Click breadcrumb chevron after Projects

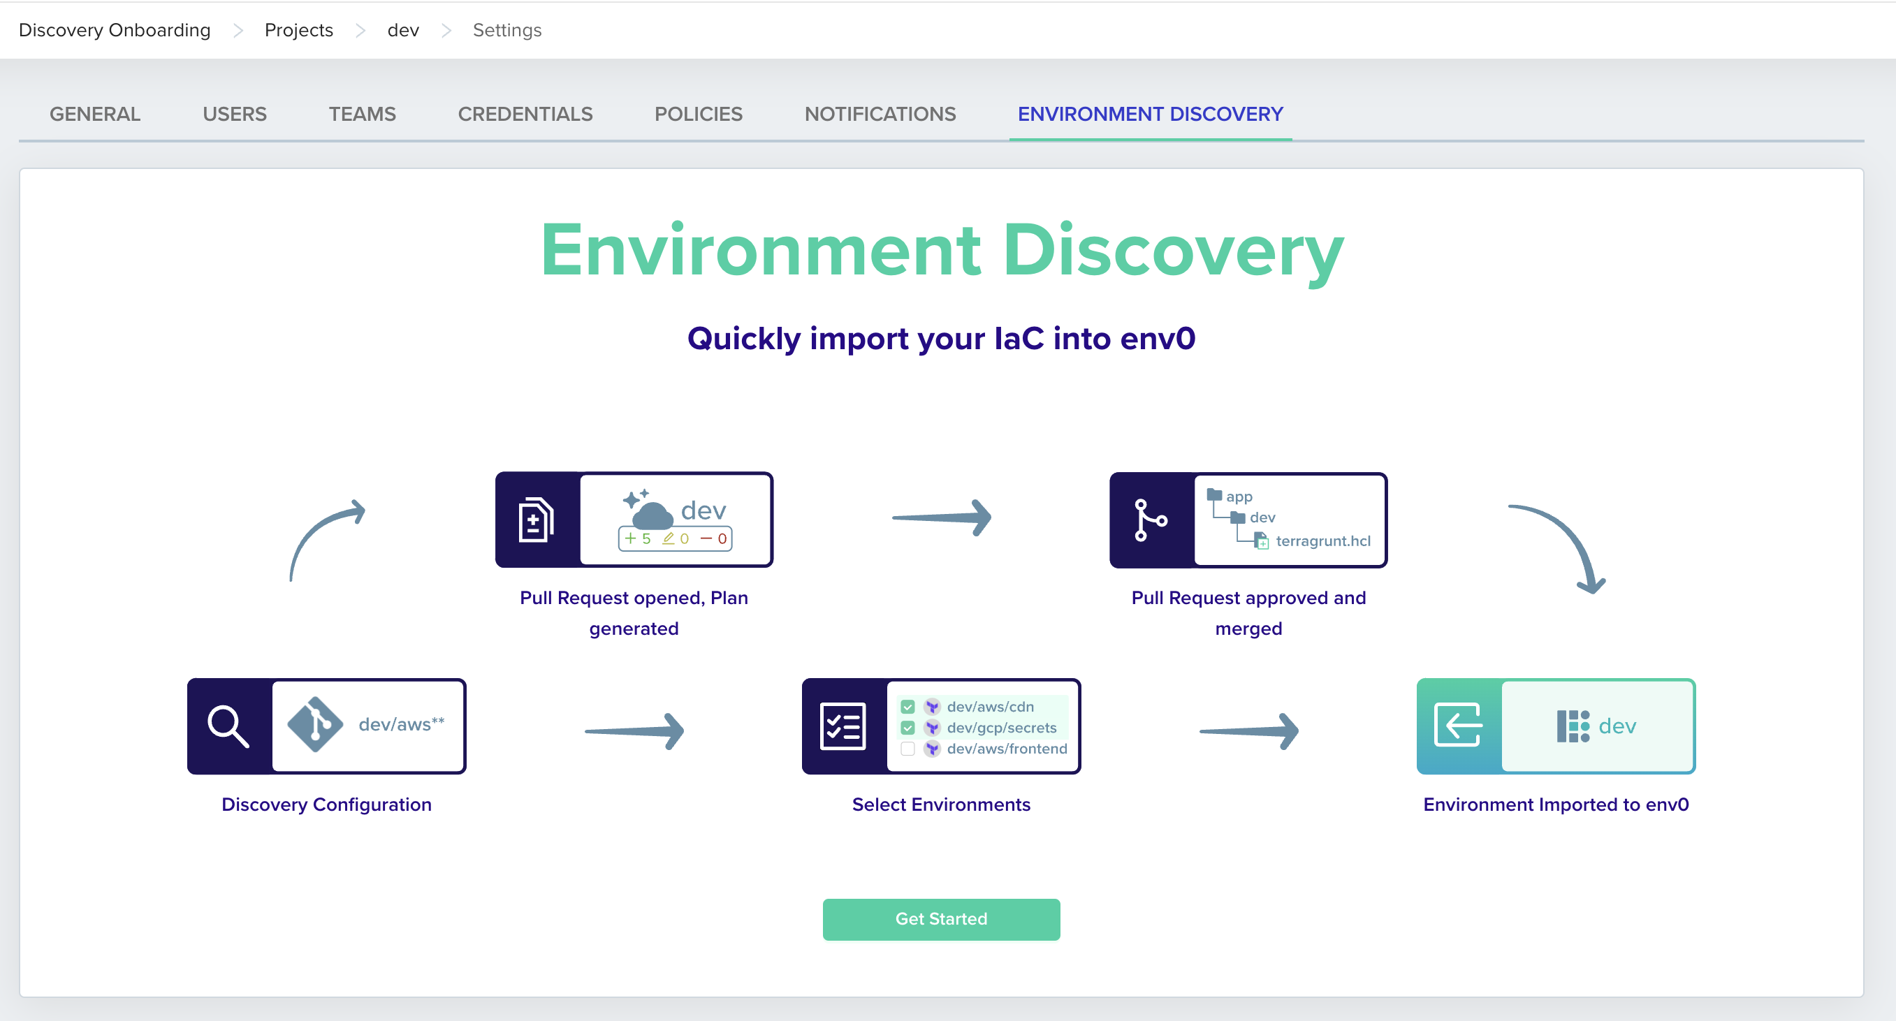[360, 30]
